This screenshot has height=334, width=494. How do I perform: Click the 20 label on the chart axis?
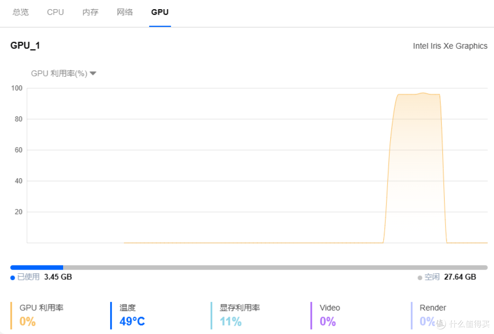pos(19,212)
